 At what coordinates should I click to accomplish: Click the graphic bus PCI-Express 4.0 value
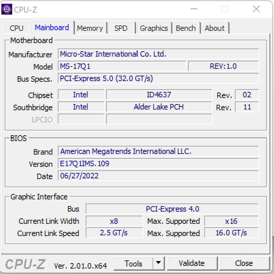tap(172, 209)
